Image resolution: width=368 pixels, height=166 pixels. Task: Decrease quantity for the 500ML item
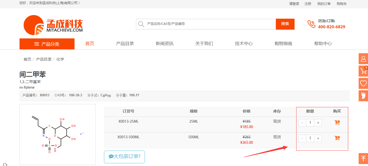302,138
